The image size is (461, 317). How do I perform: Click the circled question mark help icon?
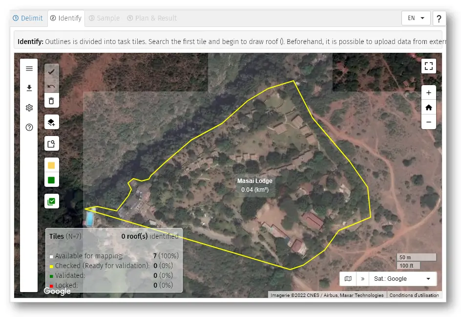(29, 127)
